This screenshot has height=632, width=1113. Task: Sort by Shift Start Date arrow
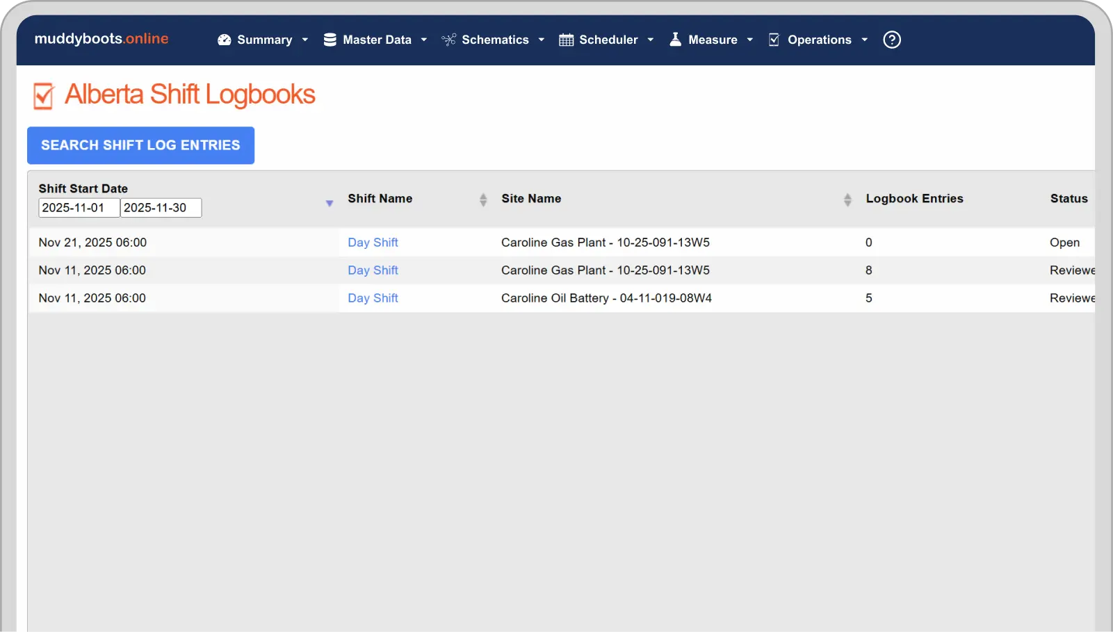(x=330, y=203)
